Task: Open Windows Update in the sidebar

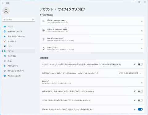Action: click(x=18, y=76)
